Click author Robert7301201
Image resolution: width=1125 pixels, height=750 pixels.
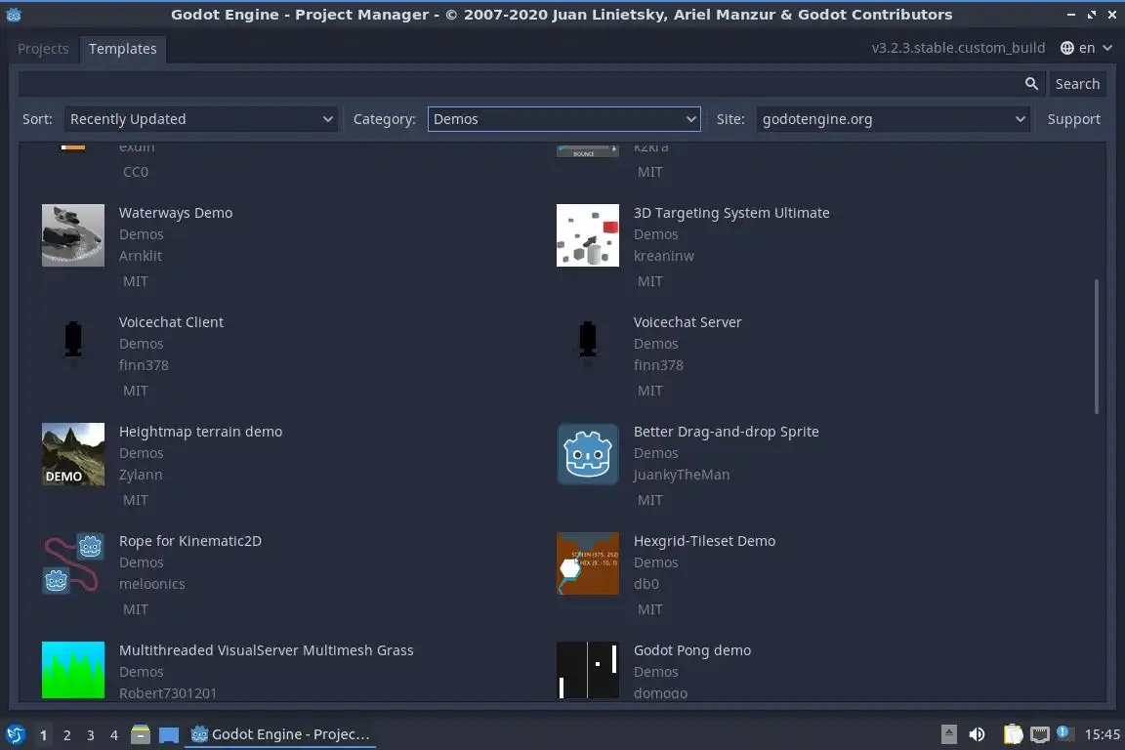pyautogui.click(x=168, y=693)
